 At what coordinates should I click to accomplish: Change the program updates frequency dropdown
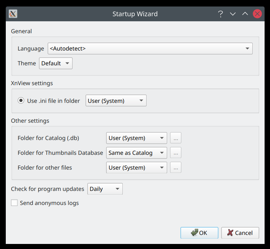[105, 189]
